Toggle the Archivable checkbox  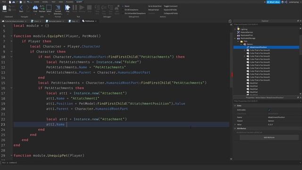(x=269, y=110)
